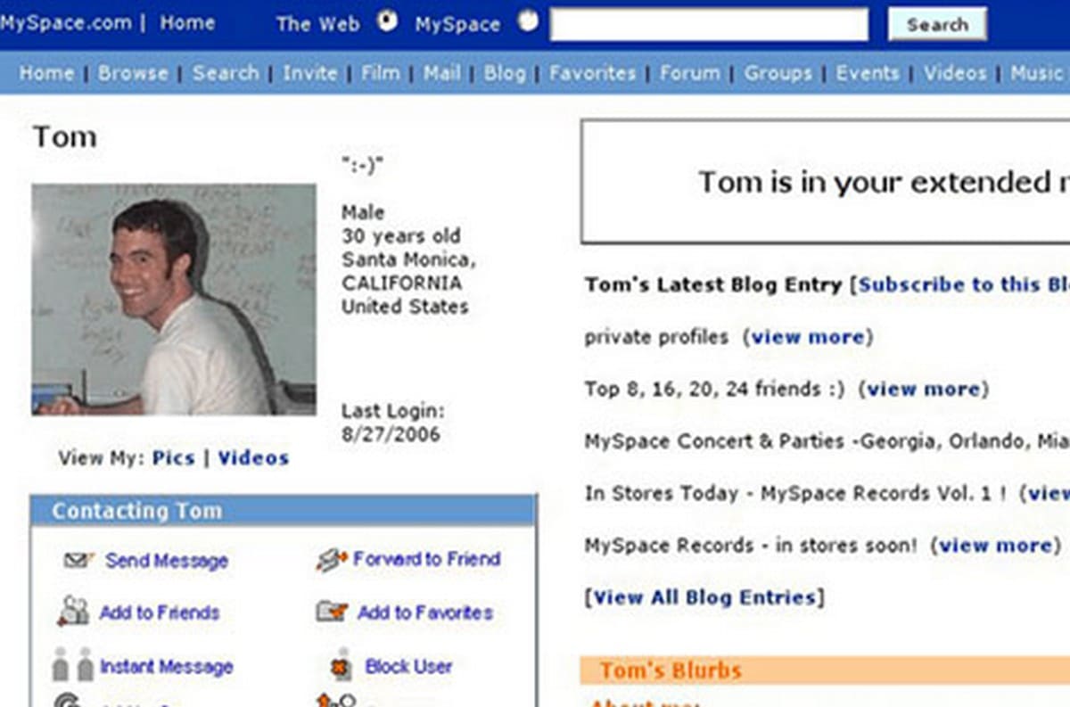
Task: Click Subscribe to this Blog link
Action: point(963,285)
